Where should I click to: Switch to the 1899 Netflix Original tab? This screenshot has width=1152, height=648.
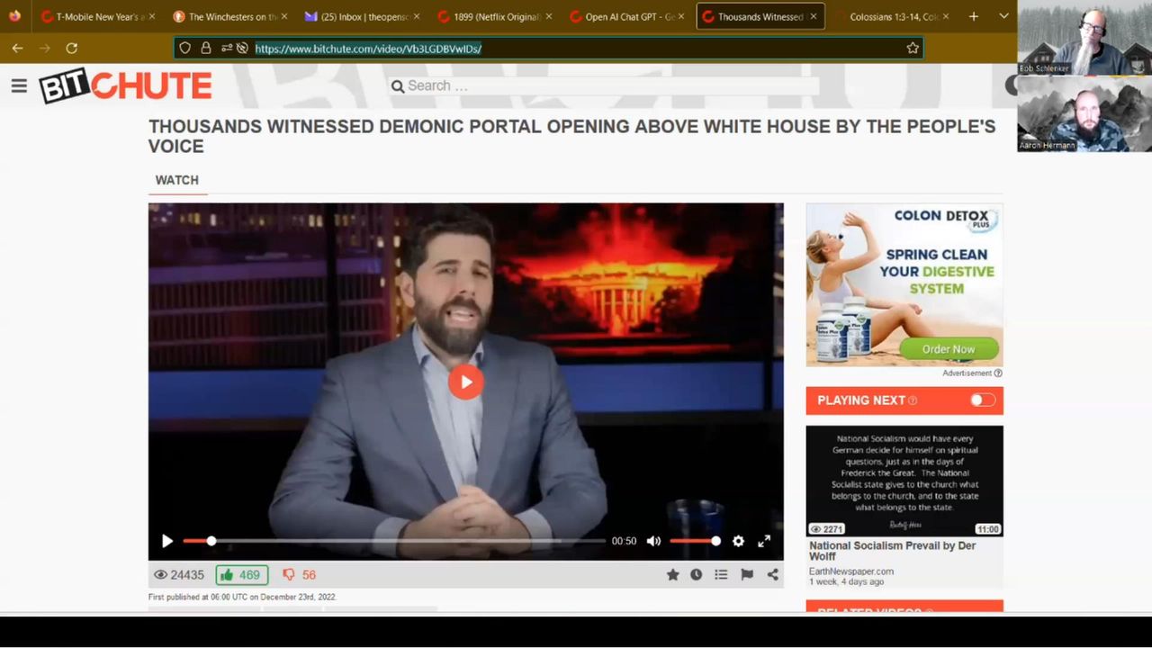click(496, 16)
